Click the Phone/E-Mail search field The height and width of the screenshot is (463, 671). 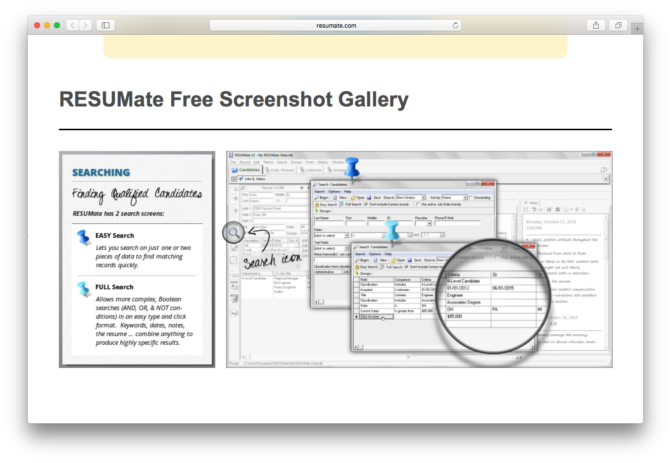point(457,223)
